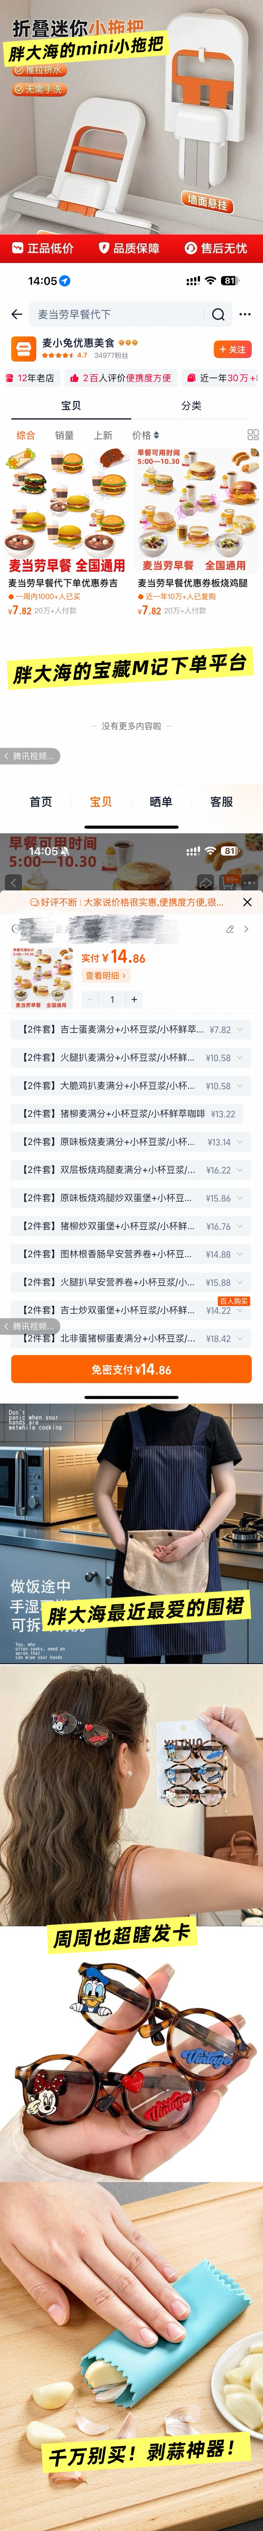263x2531 pixels.
Task: Tap the orange shop logo of 麦小兔优惠美食
Action: click(23, 349)
